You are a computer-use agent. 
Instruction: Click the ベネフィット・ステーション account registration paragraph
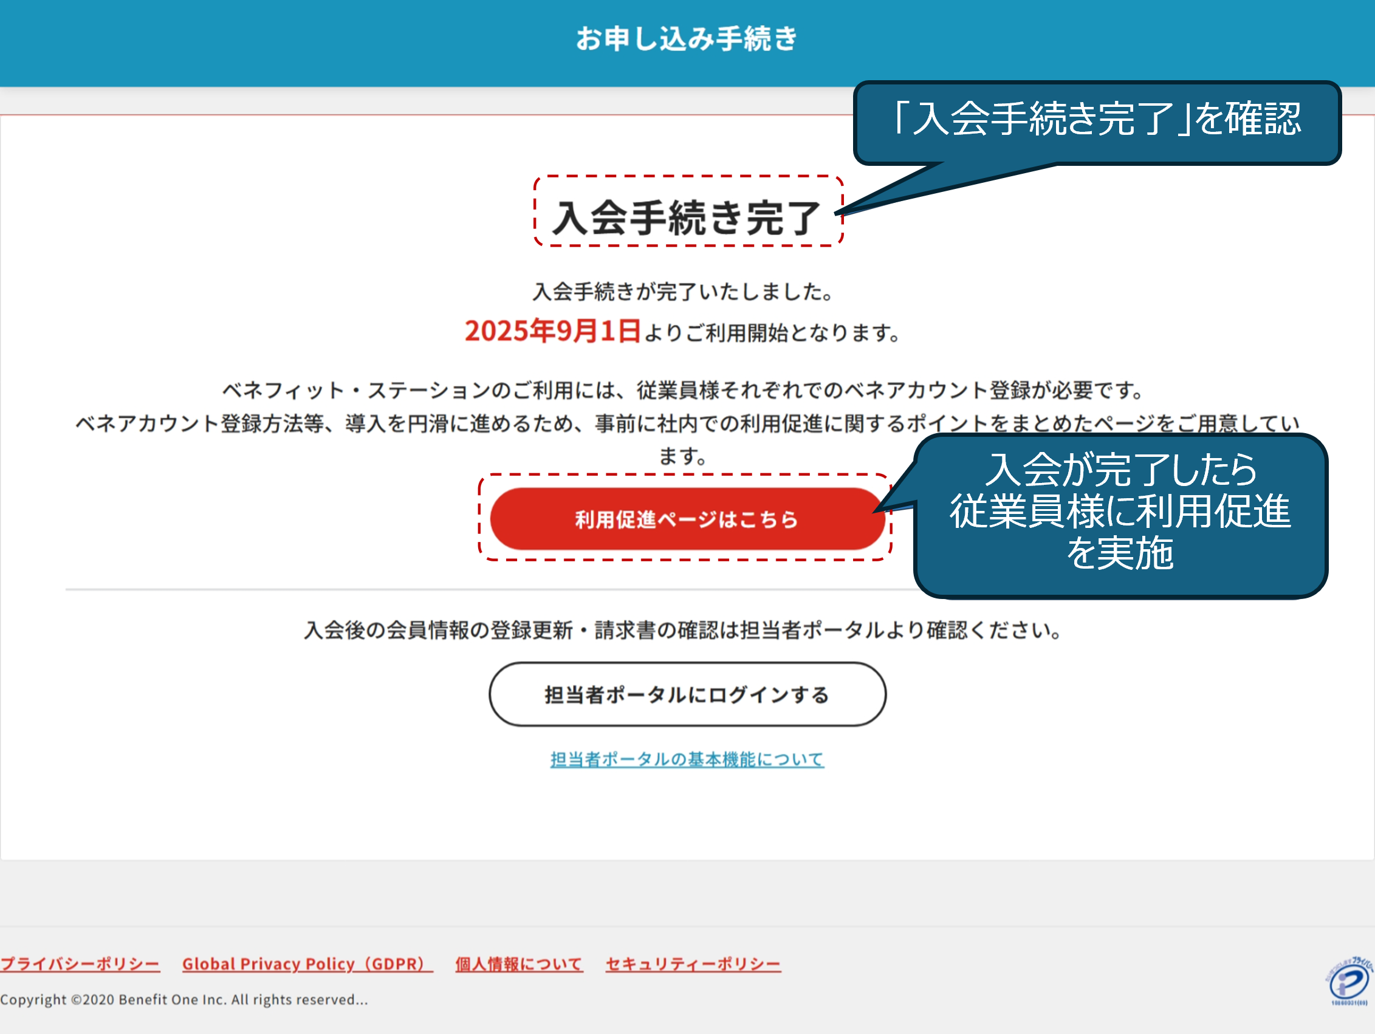pos(682,390)
